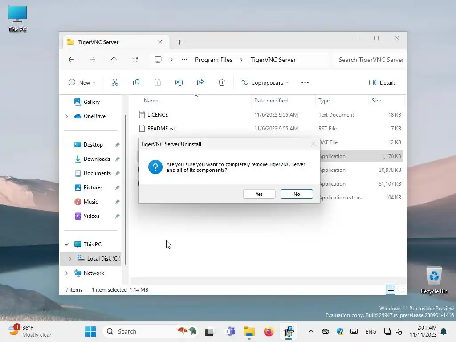Viewport: 456px width, 342px height.
Task: Select Local Disk (C:) in tree
Action: tap(103, 259)
